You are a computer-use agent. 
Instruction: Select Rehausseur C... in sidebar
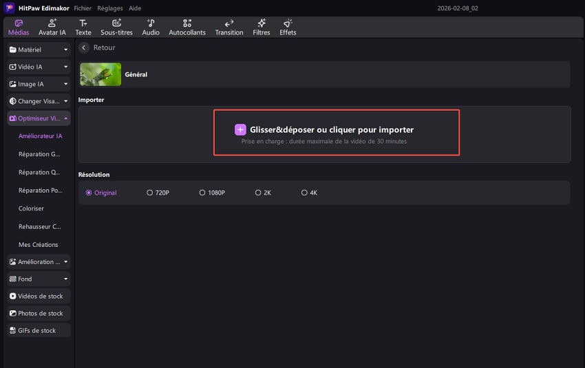pos(39,226)
